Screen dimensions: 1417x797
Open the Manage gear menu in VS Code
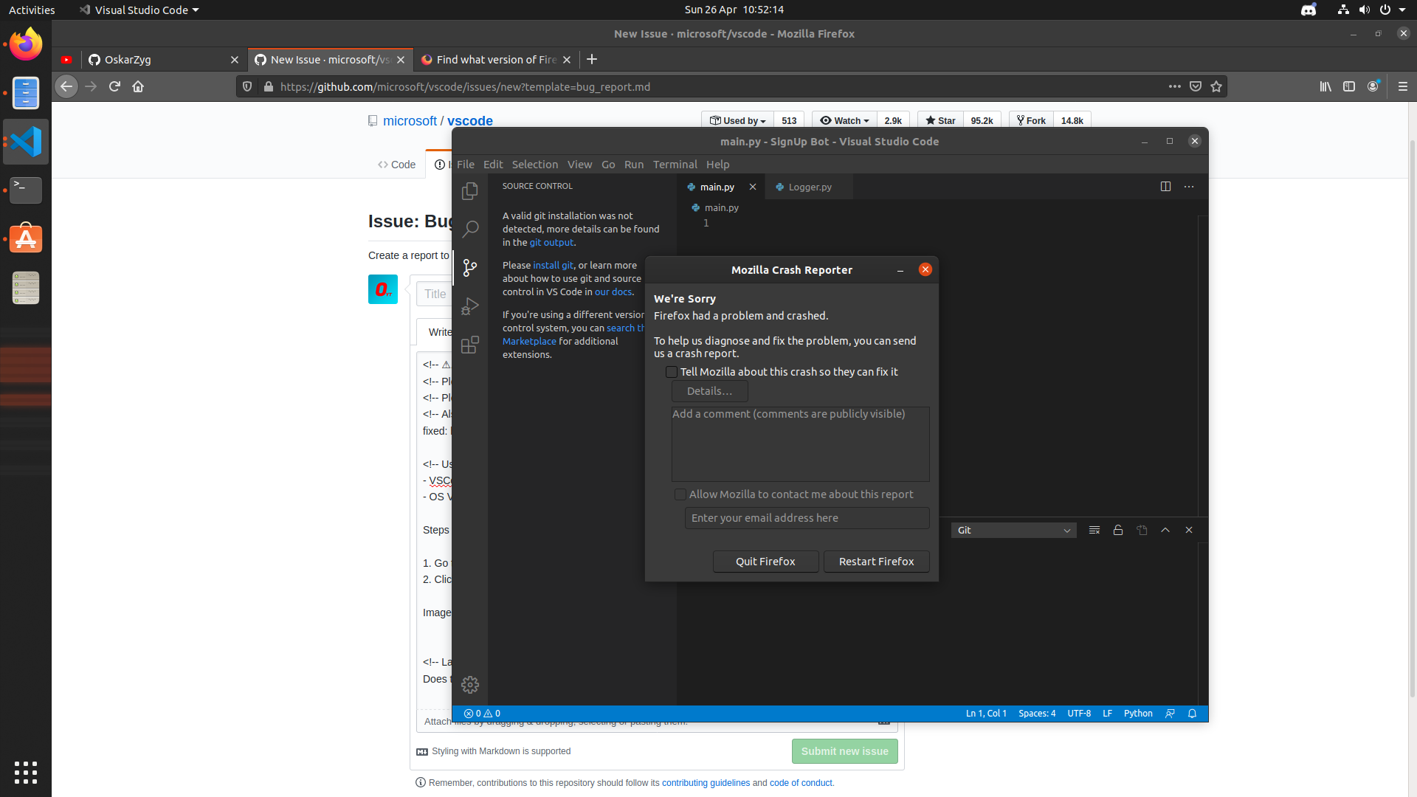click(x=470, y=685)
